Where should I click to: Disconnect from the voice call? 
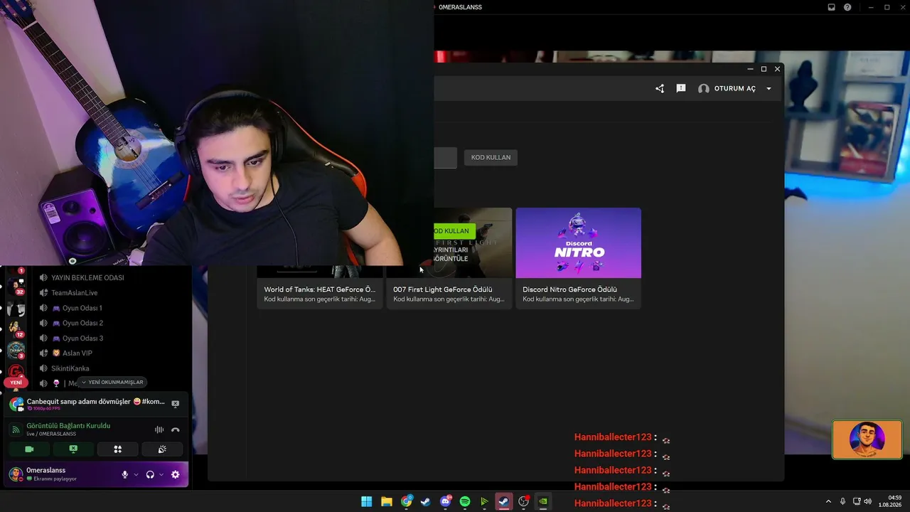(176, 430)
